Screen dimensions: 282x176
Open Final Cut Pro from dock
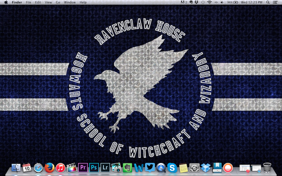point(71,168)
